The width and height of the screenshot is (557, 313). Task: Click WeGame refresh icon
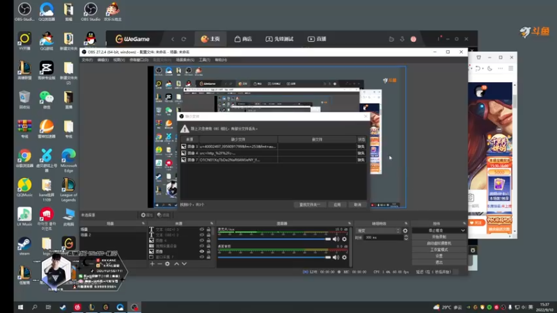point(184,39)
